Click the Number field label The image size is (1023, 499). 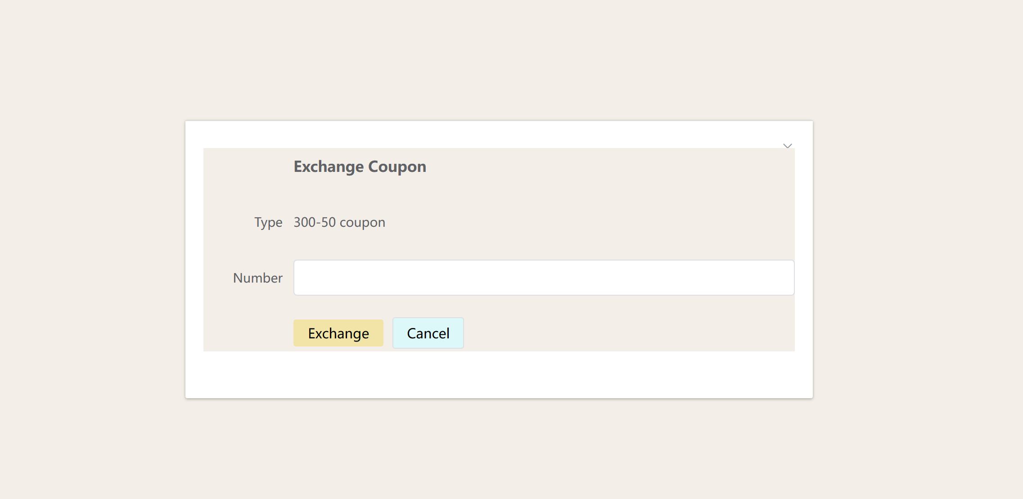tap(258, 278)
